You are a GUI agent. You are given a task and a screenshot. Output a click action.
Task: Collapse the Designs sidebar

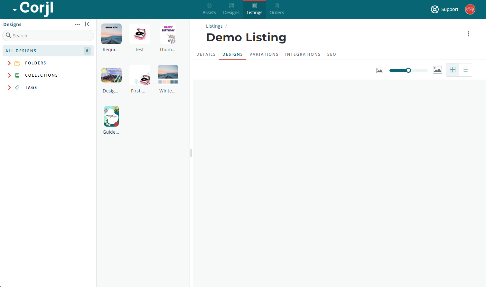pyautogui.click(x=87, y=24)
